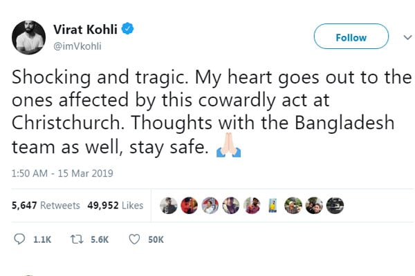415x276 pixels.
Task: Open Virat Kohli's profile name link
Action: [x=87, y=28]
